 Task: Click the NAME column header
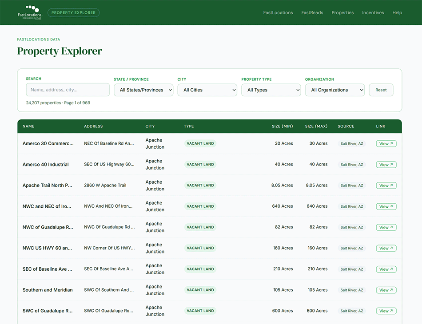click(x=28, y=126)
